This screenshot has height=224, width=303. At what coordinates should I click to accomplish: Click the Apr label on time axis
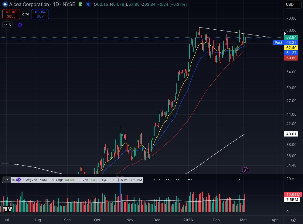[x=274, y=220]
